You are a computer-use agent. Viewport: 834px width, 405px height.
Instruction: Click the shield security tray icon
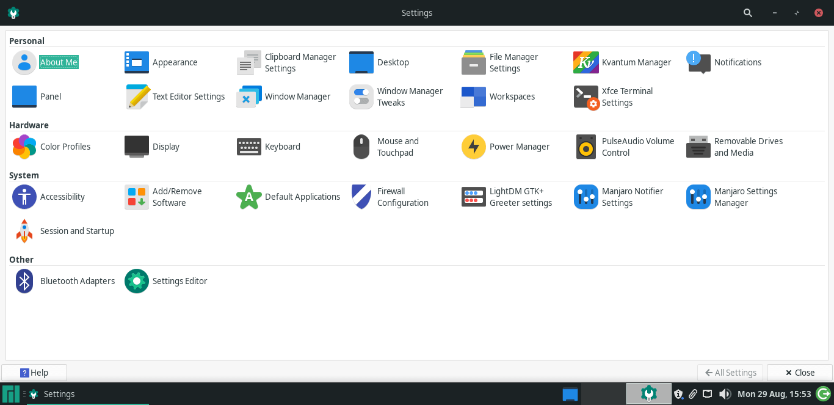(678, 394)
